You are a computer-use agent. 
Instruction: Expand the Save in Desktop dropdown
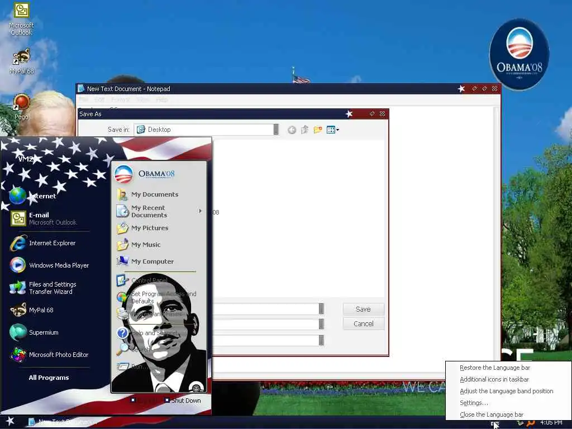point(276,130)
